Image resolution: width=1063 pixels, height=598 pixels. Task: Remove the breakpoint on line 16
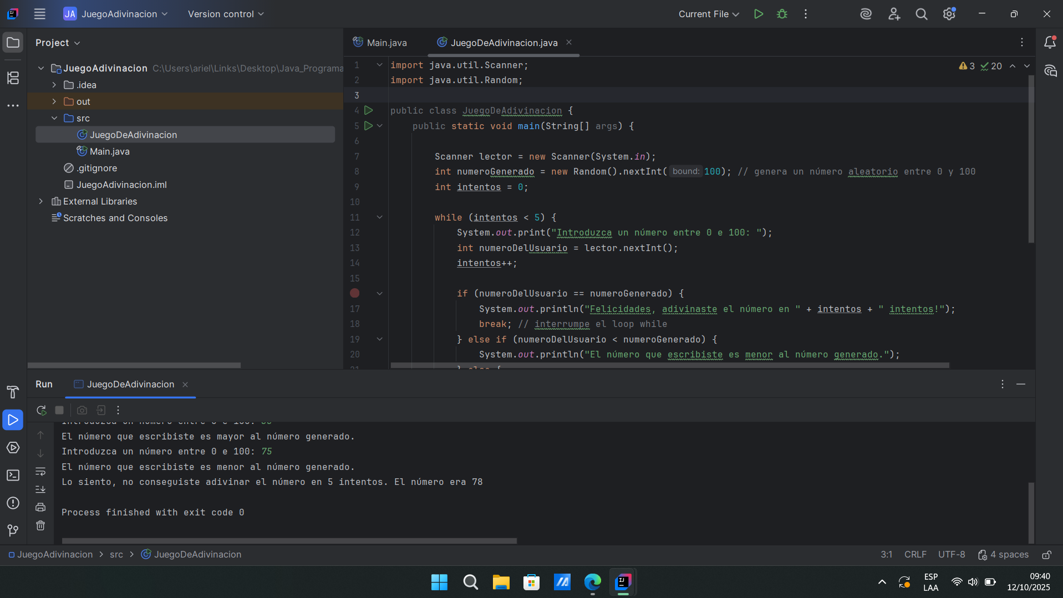pos(355,293)
